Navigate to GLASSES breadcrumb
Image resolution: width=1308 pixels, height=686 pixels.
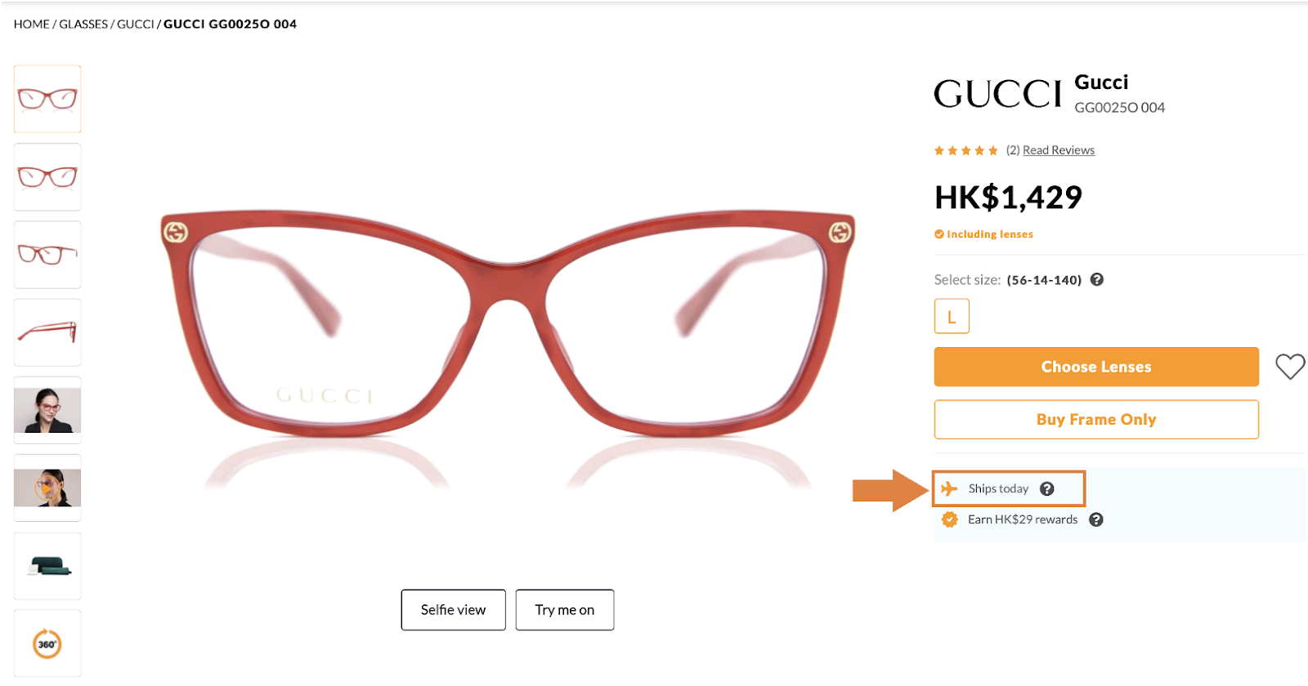pos(83,24)
